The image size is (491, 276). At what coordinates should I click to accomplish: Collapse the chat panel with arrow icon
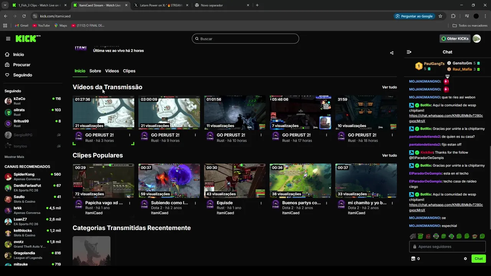(x=409, y=52)
